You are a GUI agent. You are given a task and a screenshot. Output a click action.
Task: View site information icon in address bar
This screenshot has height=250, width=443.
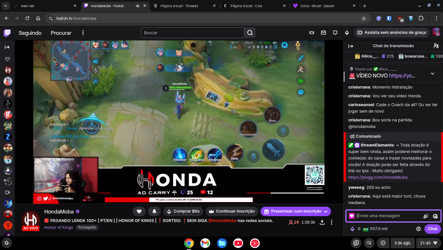click(x=50, y=19)
